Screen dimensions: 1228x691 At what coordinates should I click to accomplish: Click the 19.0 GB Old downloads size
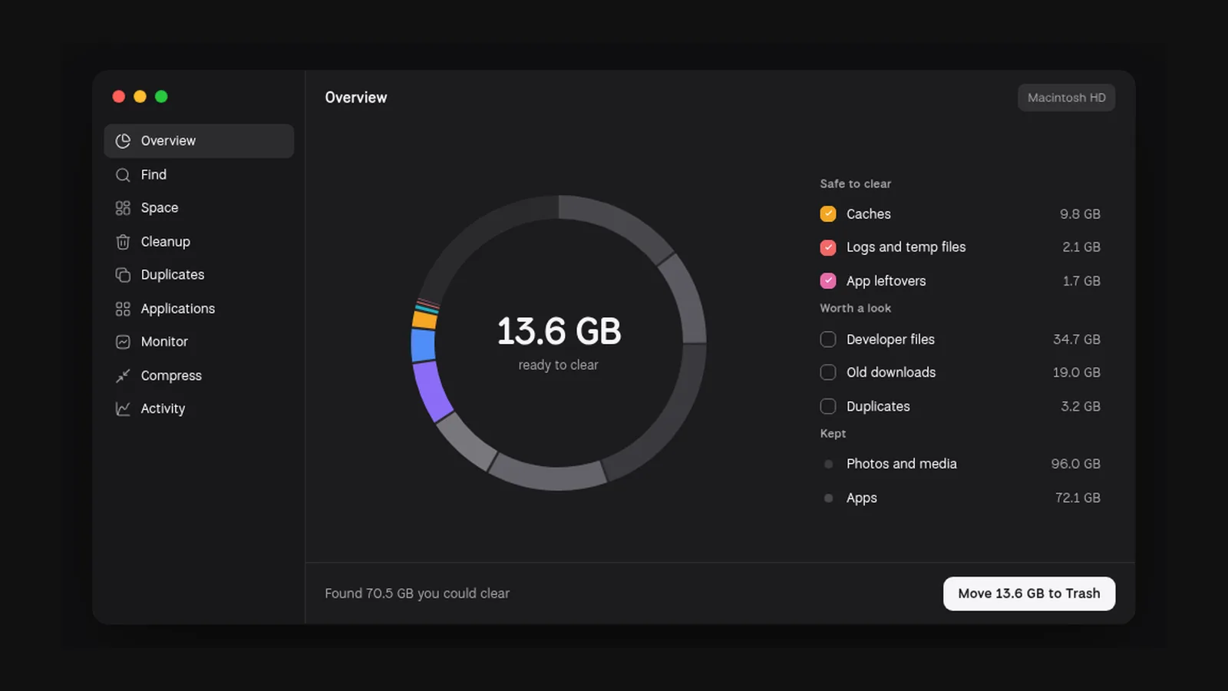(1076, 372)
